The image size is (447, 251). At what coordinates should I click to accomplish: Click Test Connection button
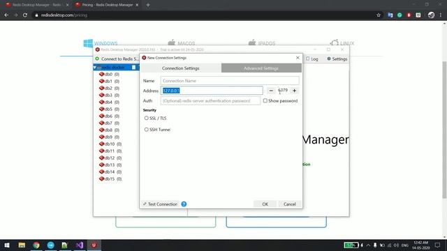(160, 204)
